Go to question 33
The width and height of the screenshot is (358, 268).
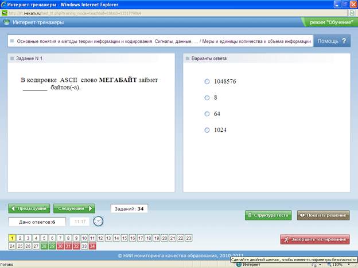pyautogui.click(x=84, y=246)
